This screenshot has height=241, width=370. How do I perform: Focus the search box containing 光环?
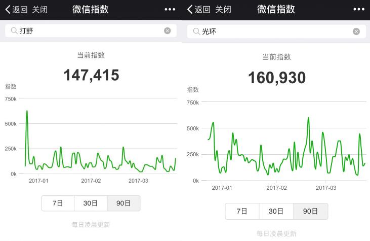(x=276, y=31)
